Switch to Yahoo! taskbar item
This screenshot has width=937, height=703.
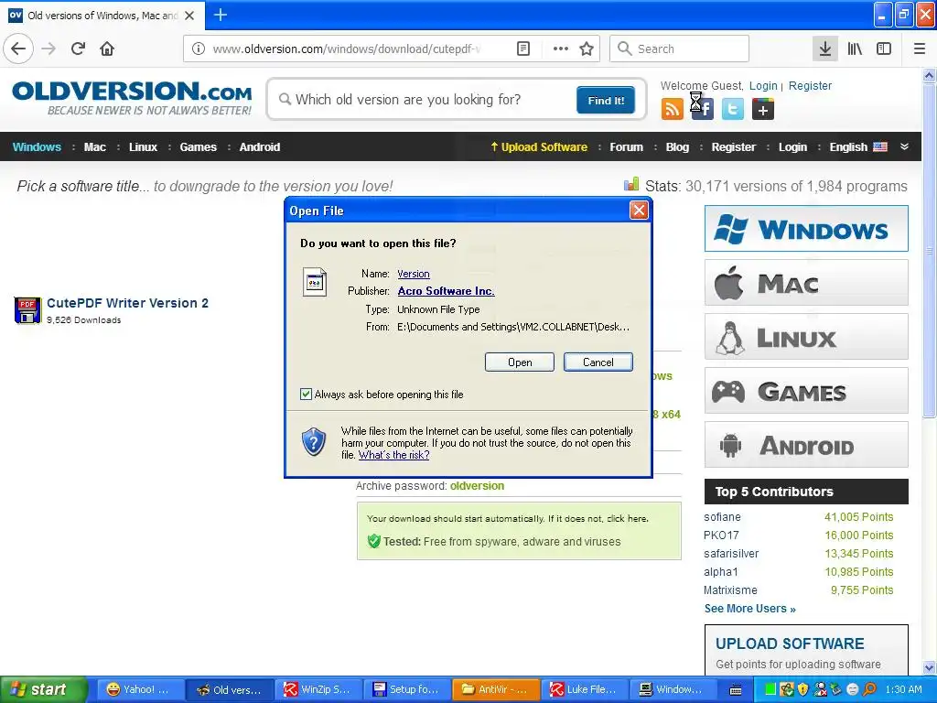[x=140, y=689]
